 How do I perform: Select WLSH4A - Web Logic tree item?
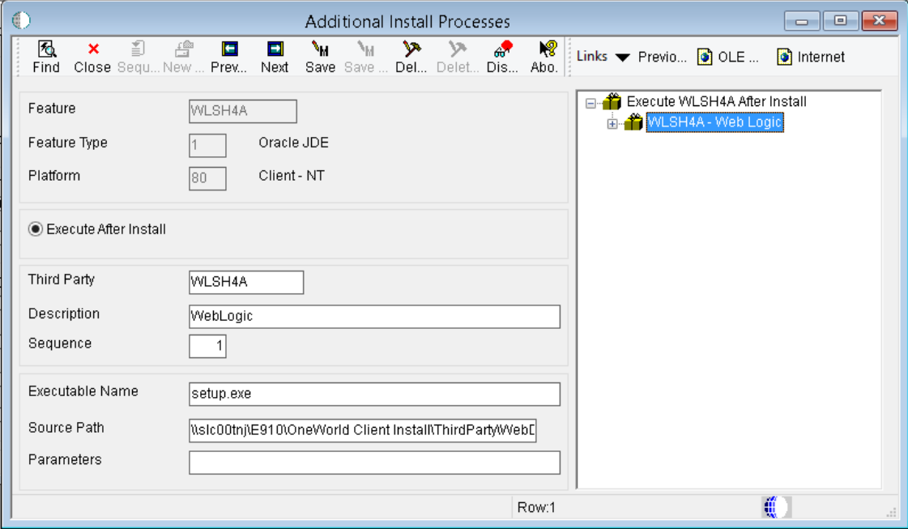(714, 122)
